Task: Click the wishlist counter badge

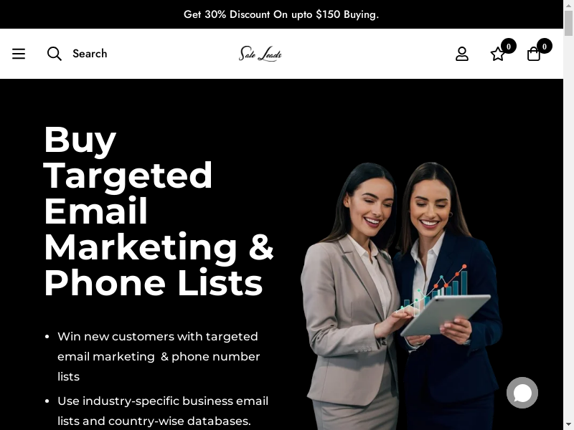Action: coord(509,47)
